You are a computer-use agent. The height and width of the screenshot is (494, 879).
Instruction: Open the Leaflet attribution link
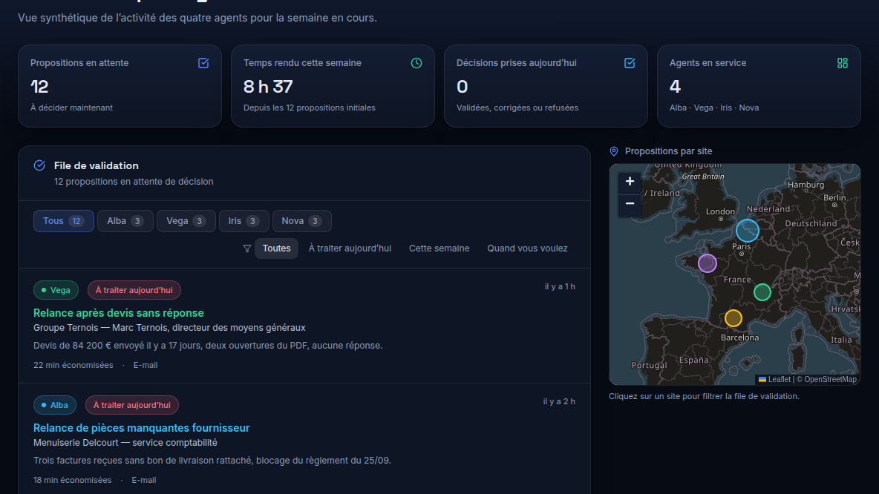774,379
